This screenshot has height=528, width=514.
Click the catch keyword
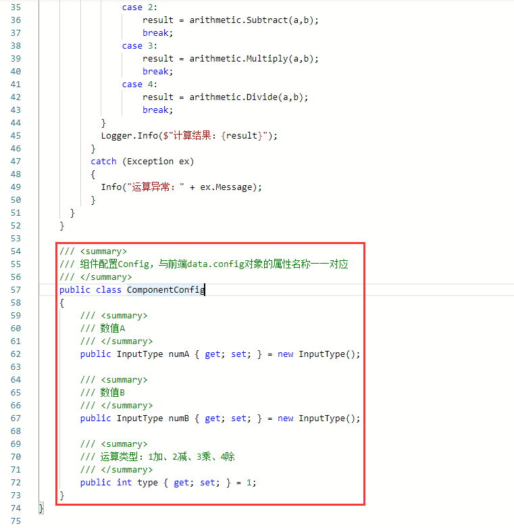tap(103, 162)
